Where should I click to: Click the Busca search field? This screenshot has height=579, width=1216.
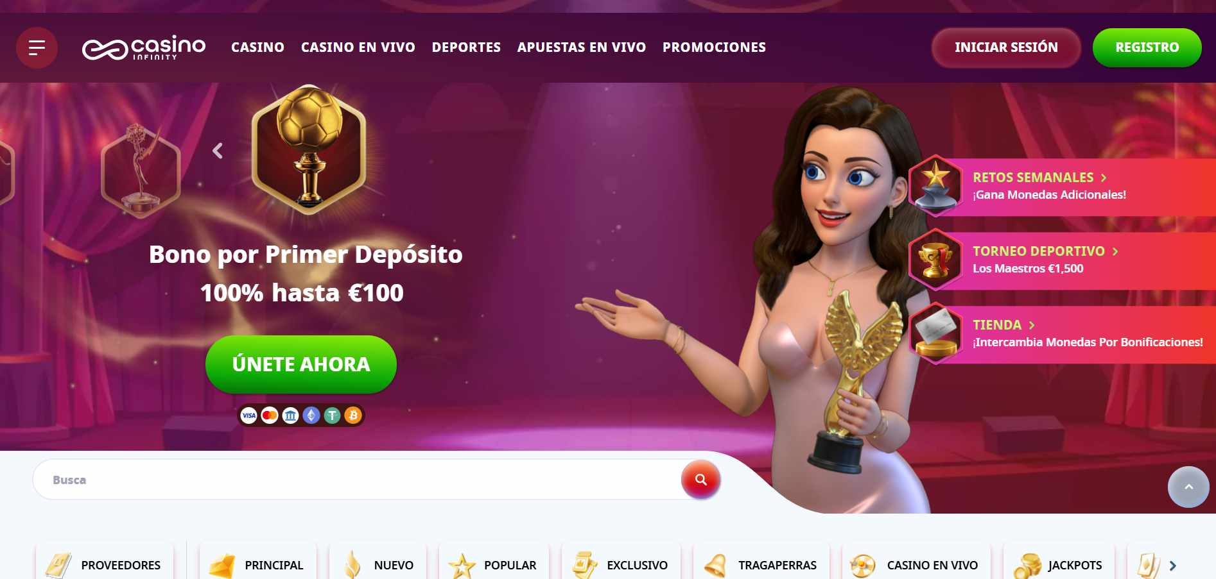358,480
